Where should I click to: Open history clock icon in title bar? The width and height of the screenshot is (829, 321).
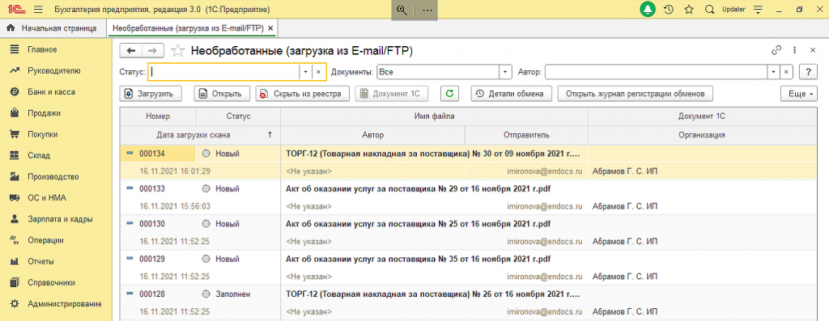coord(668,10)
